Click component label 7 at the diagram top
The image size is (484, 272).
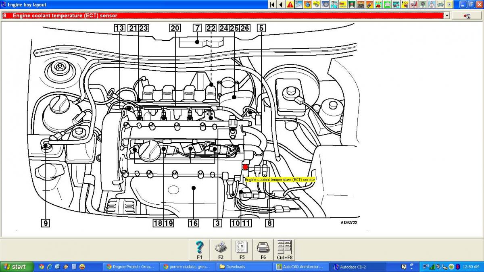click(197, 28)
